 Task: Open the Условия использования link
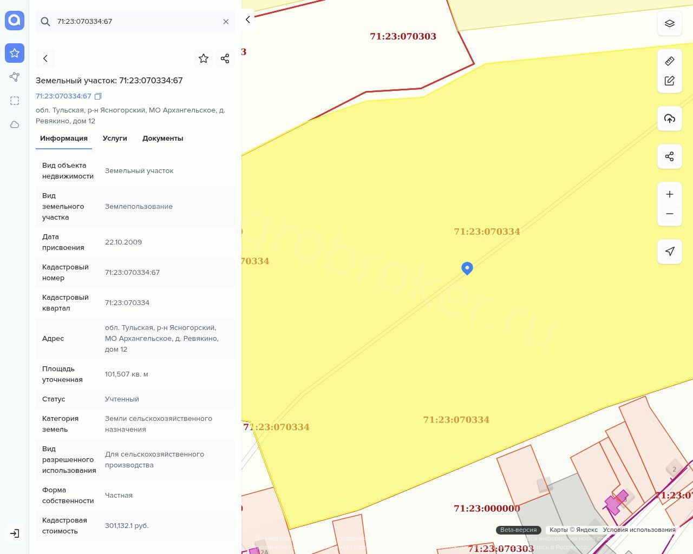[639, 530]
